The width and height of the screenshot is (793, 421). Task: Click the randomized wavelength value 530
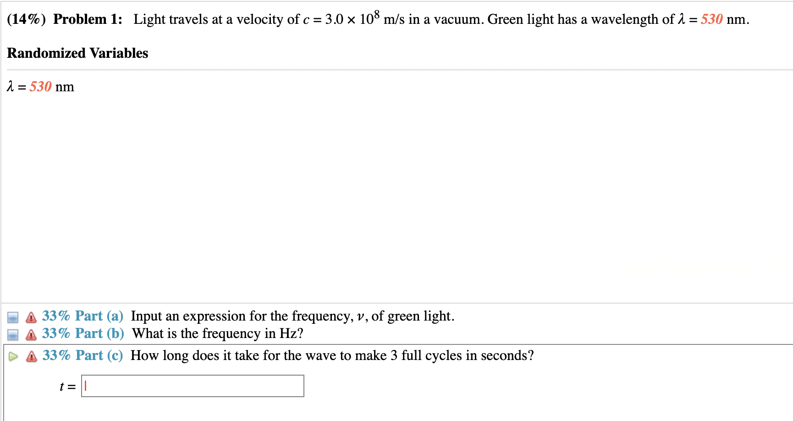point(40,87)
